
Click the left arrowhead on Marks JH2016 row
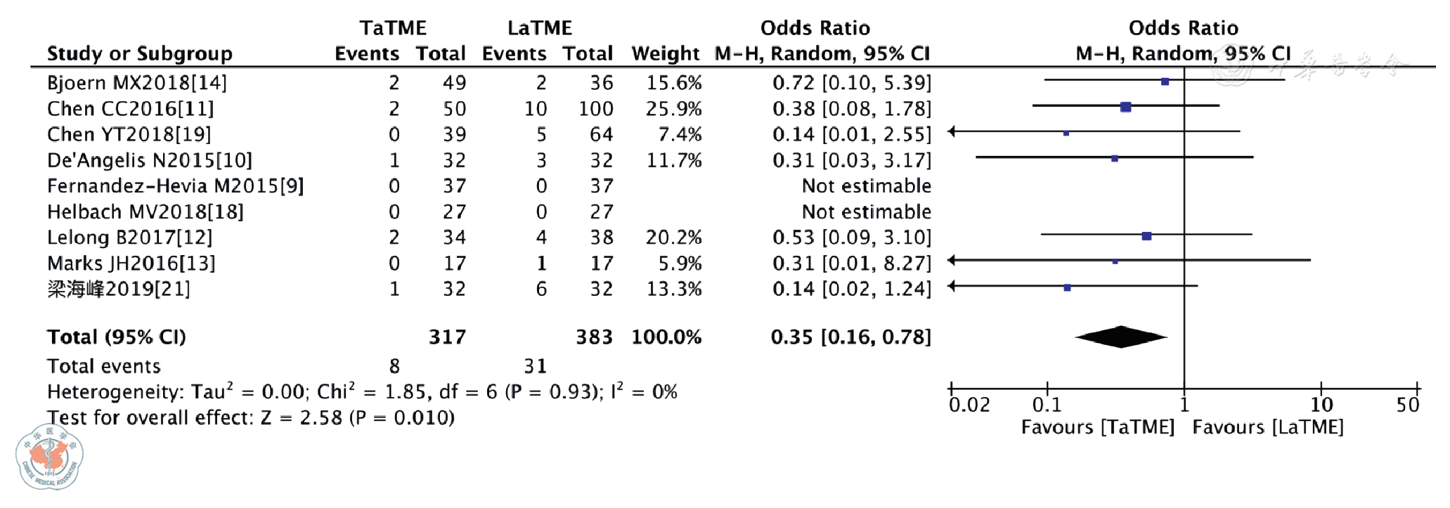pyautogui.click(x=952, y=261)
